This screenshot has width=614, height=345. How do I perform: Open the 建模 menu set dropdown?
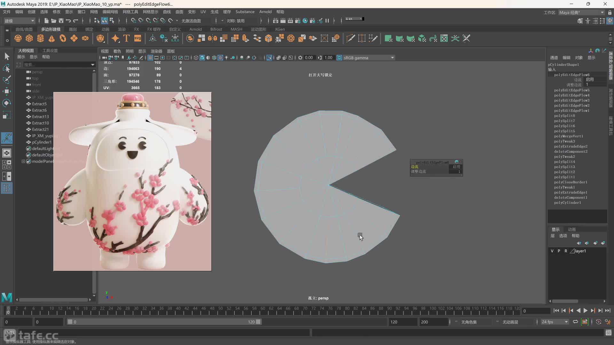pyautogui.click(x=19, y=21)
